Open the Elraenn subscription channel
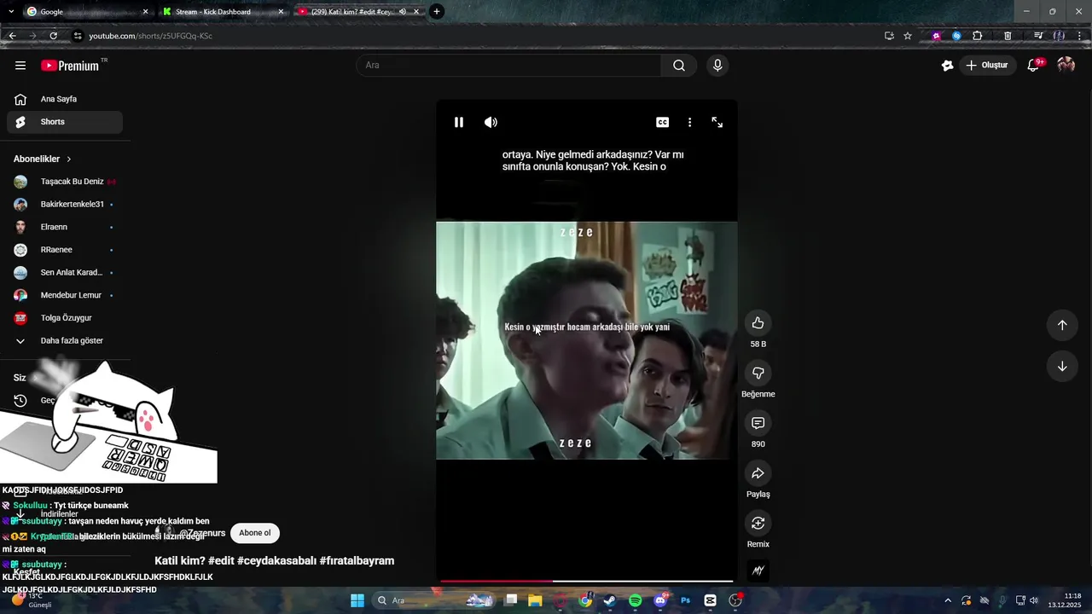1092x614 pixels. (x=65, y=227)
